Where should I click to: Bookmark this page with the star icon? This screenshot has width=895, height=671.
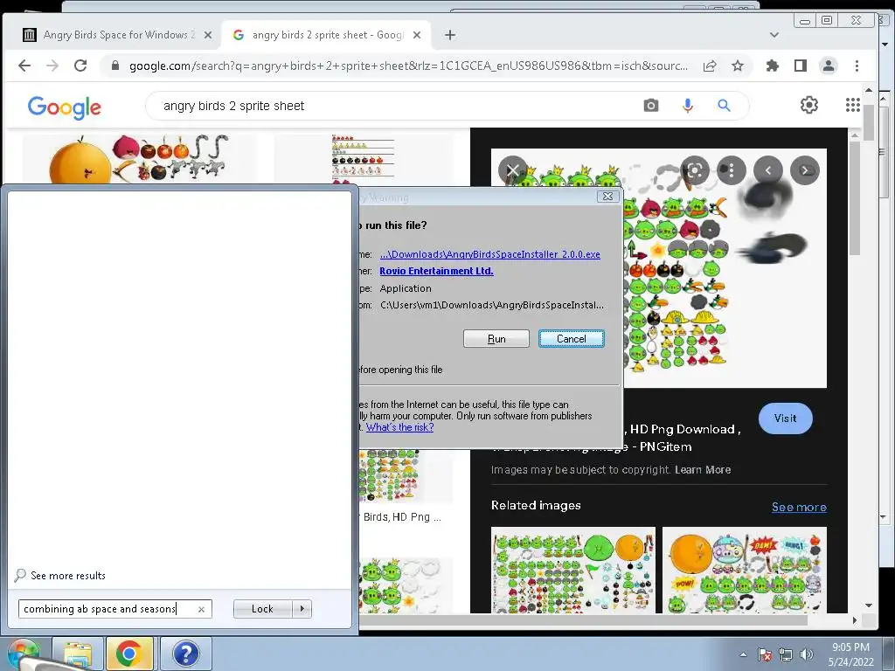pos(738,66)
